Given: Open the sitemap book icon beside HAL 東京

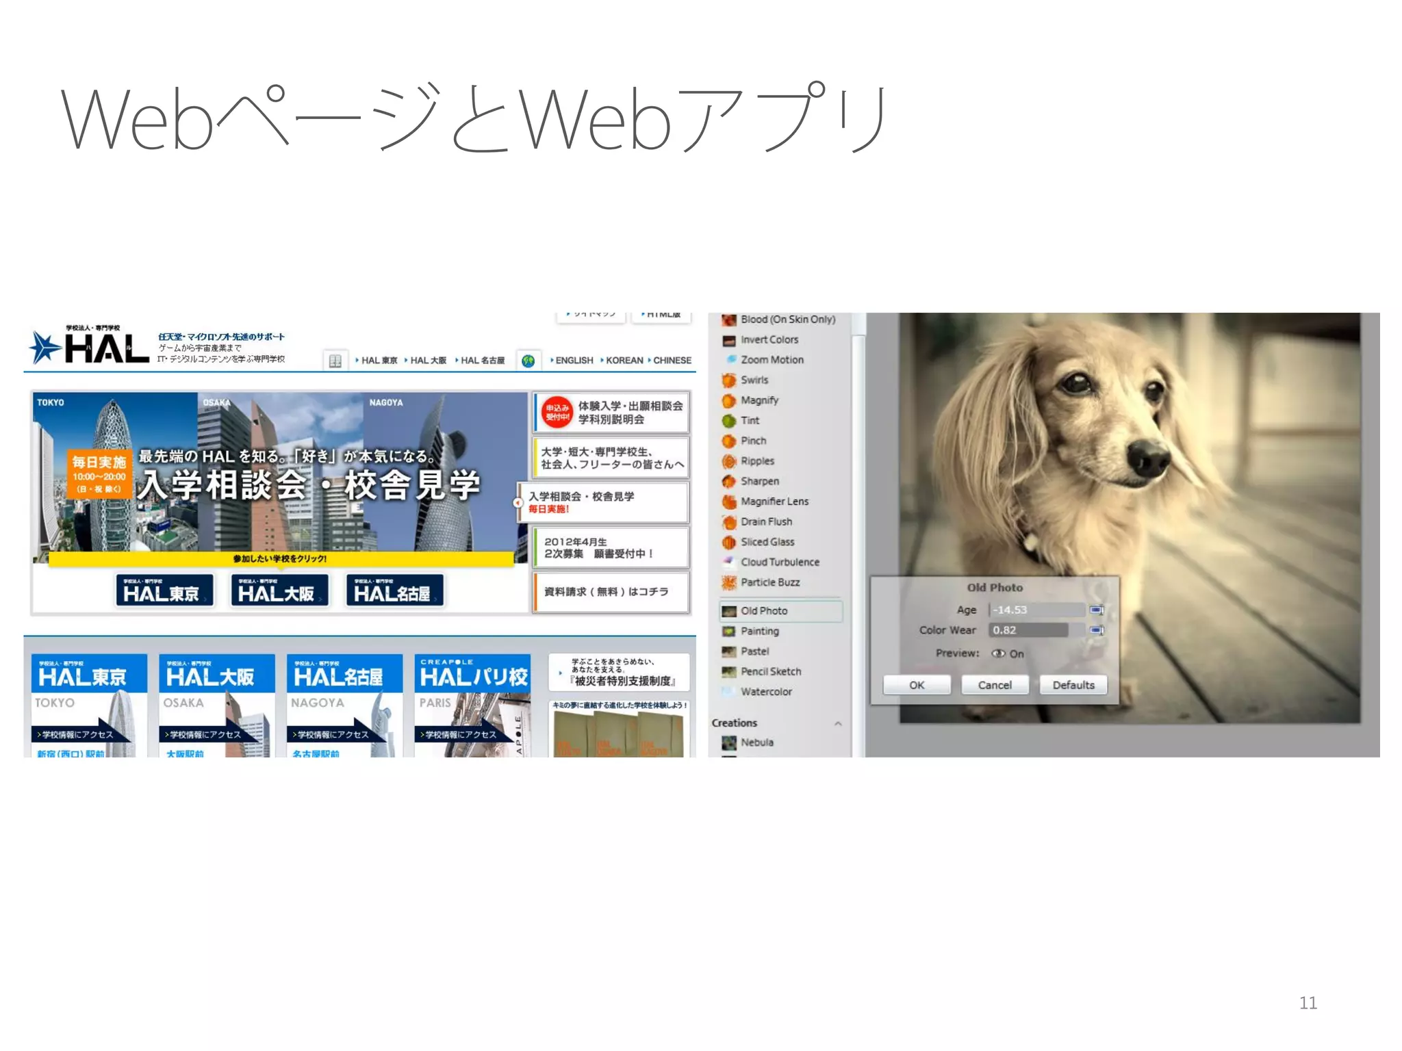Looking at the screenshot, I should [x=335, y=361].
